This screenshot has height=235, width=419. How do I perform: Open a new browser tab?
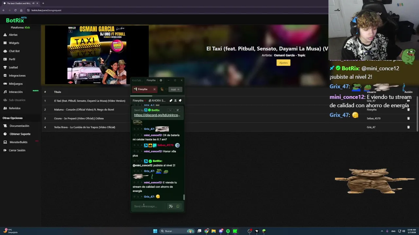pos(43,3)
